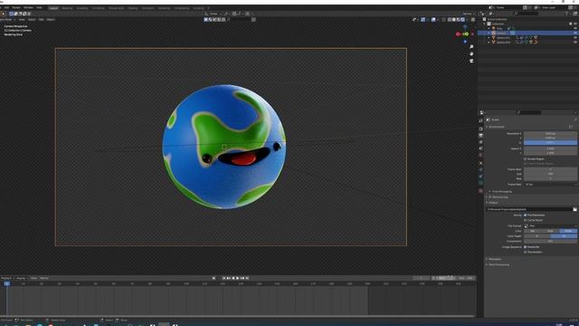Viewport: 579px width, 326px height.
Task: Adjust the Compression slider
Action: pos(550,241)
